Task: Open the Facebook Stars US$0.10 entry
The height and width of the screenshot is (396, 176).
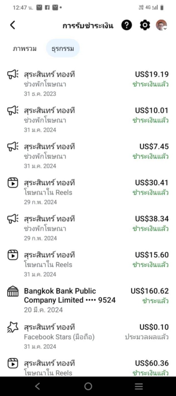Action: coord(88,336)
